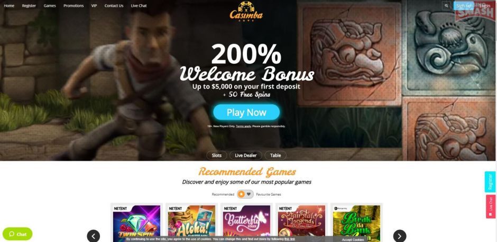
Task: Show previous recommended games with left arrow
Action: 94,236
